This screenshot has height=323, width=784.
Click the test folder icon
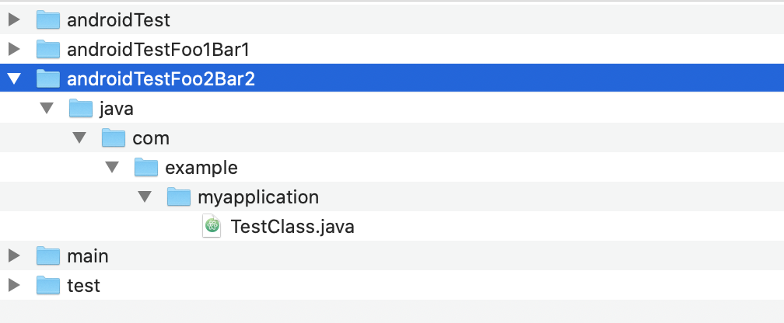pyautogui.click(x=48, y=285)
